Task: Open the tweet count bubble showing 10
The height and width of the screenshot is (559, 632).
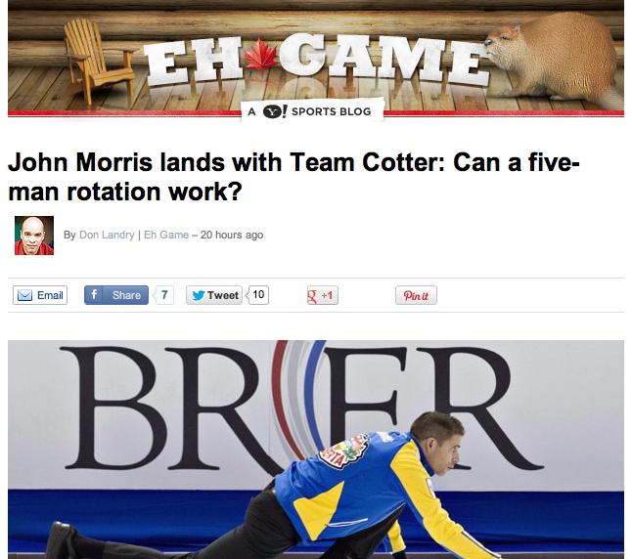Action: pyautogui.click(x=258, y=295)
